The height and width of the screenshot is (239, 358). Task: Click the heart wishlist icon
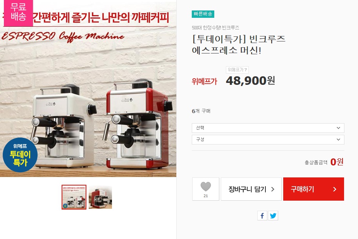[x=205, y=186]
